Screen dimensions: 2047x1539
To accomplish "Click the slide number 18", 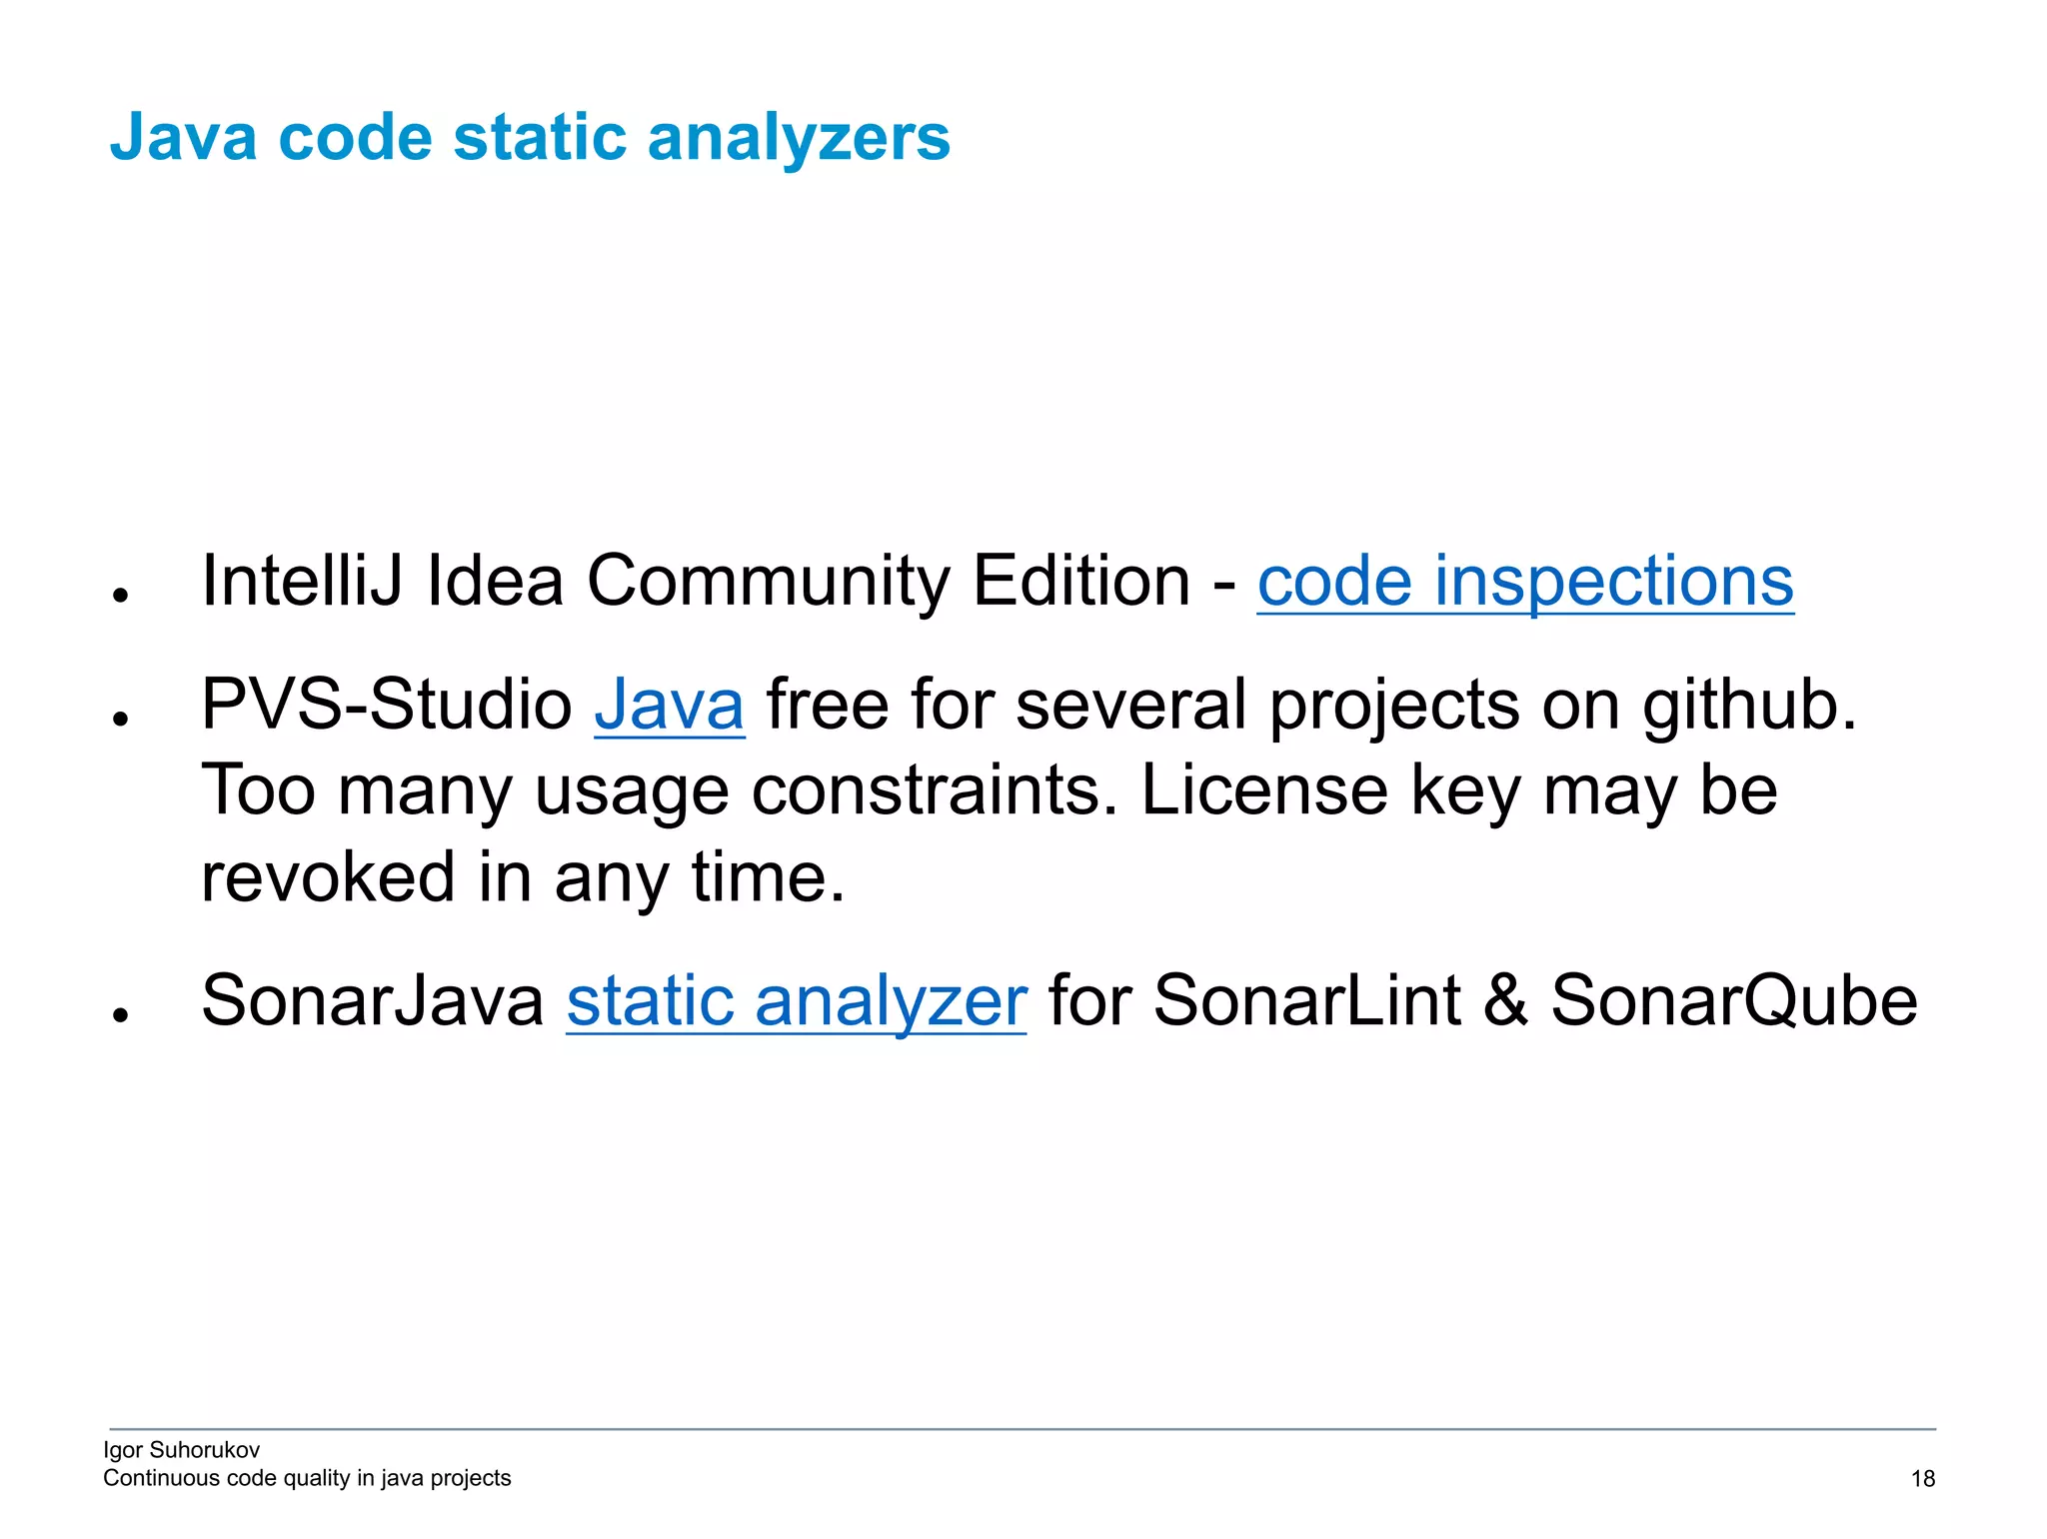I will [1922, 1479].
